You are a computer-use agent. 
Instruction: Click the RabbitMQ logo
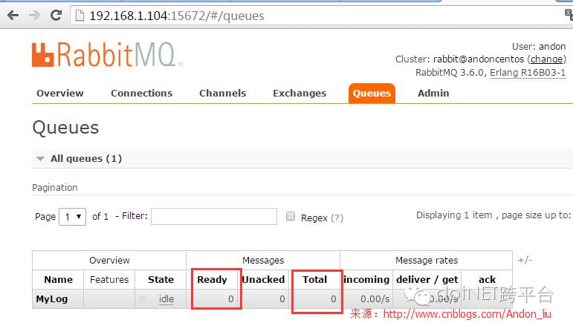tap(106, 55)
